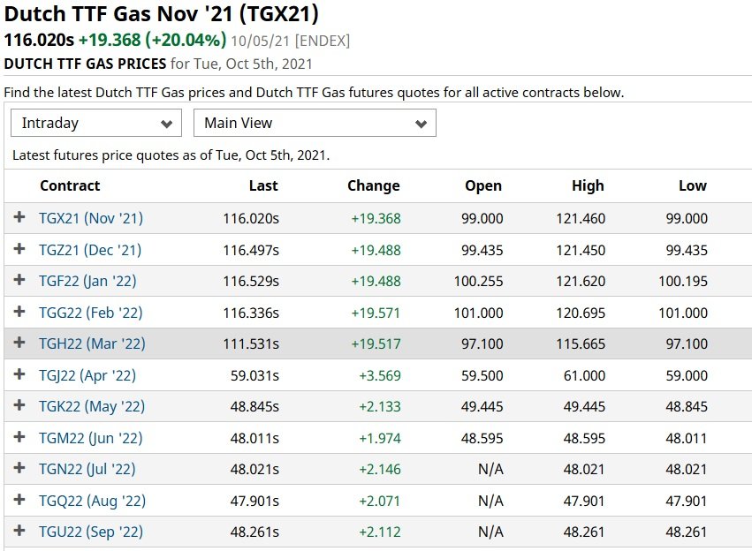Expand the TGF22 (Jan '22) plus icon
This screenshot has height=551, width=752.
point(19,280)
